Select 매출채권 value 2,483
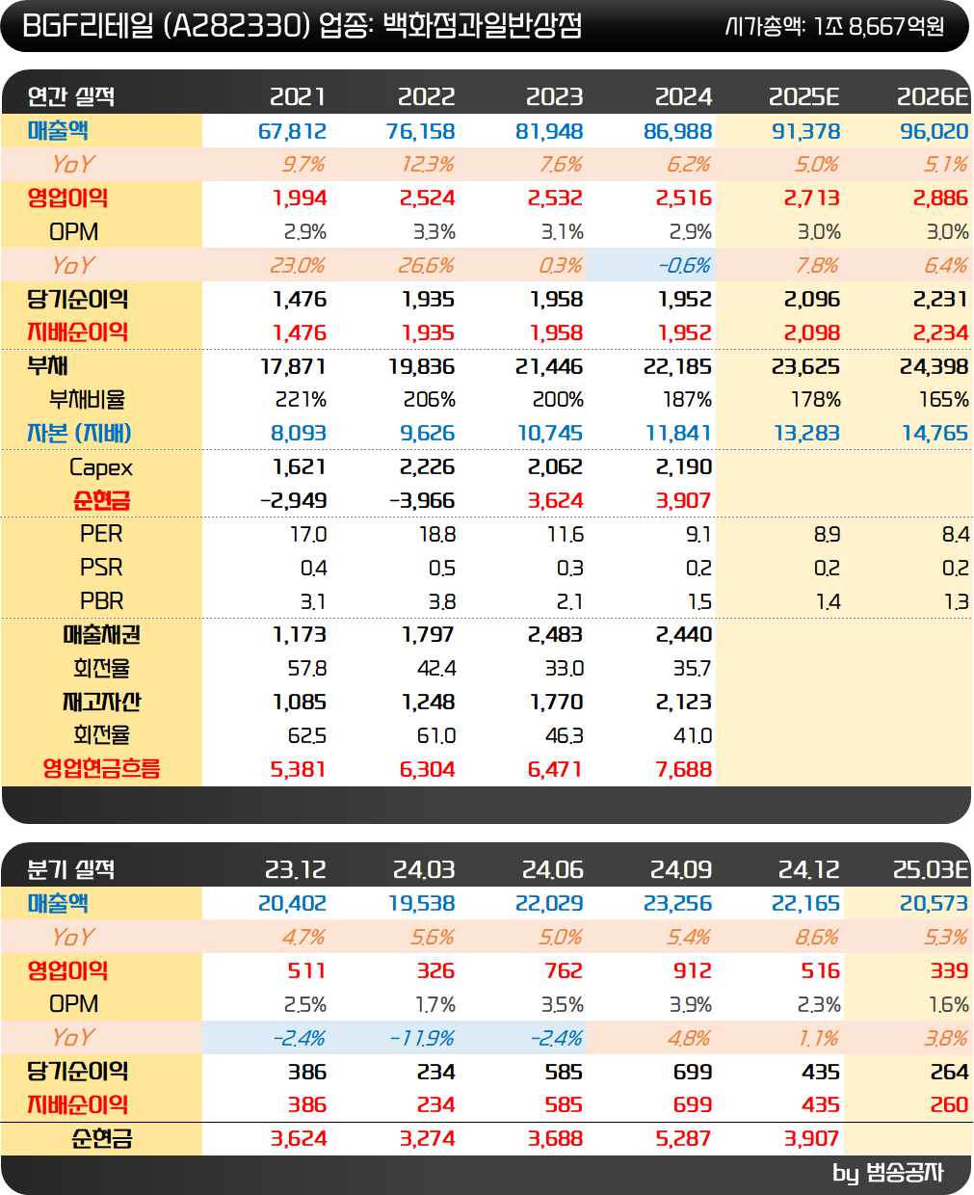This screenshot has height=1195, width=974. pyautogui.click(x=556, y=635)
